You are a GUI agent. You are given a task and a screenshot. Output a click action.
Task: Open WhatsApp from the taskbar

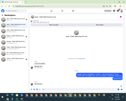click(x=17, y=99)
